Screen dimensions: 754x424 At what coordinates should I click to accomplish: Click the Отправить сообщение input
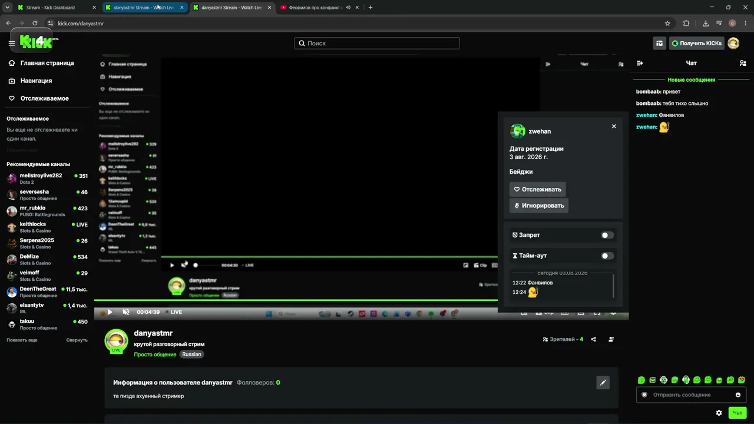pyautogui.click(x=691, y=395)
